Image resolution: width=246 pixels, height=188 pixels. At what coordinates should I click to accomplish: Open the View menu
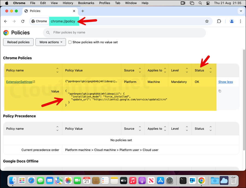pos(54,3)
